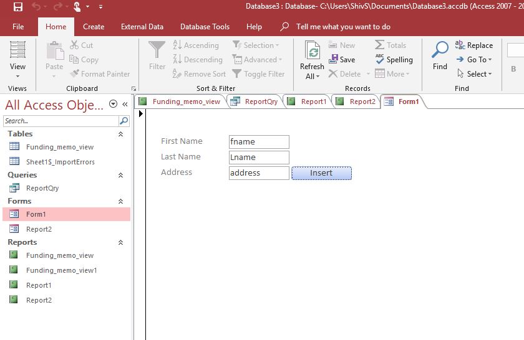Select ReportQry in navigation pane
The image size is (524, 340).
click(66, 188)
